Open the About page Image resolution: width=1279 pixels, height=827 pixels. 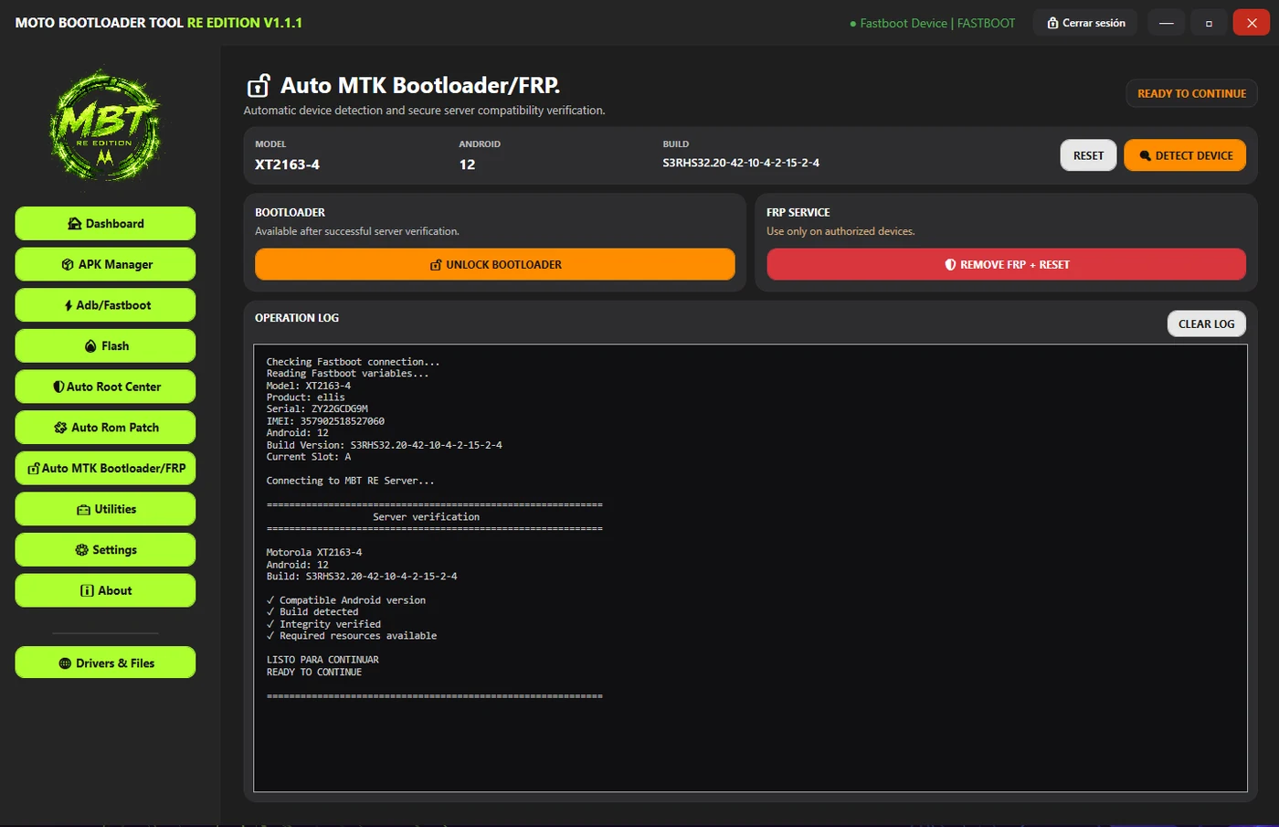(x=105, y=590)
